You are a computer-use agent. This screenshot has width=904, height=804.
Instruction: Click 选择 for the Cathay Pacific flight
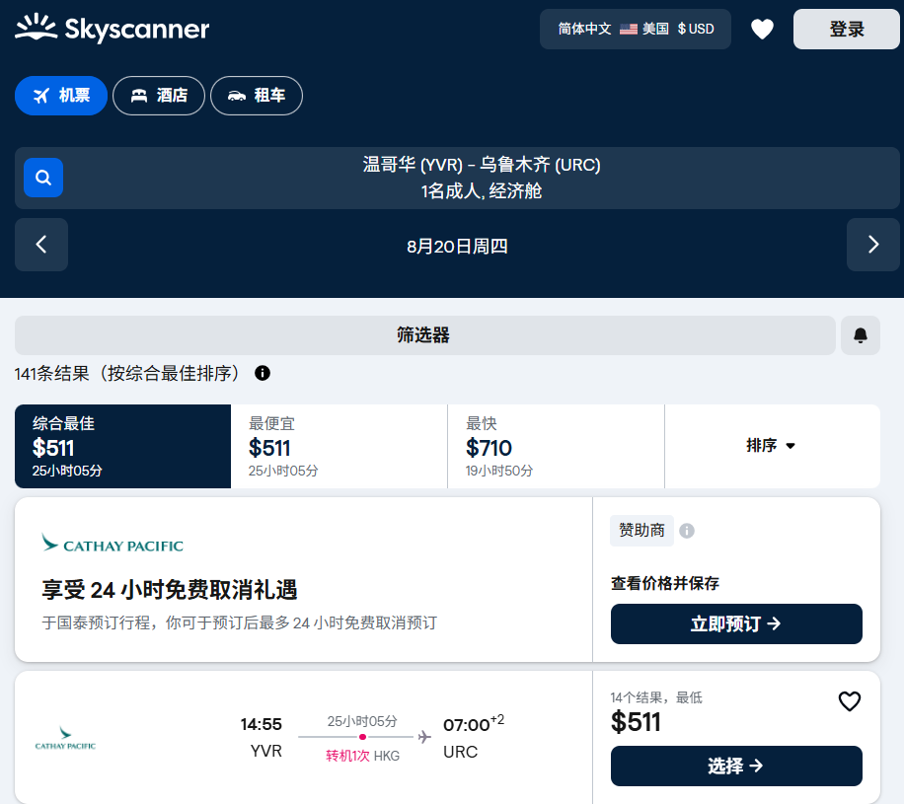pyautogui.click(x=736, y=766)
